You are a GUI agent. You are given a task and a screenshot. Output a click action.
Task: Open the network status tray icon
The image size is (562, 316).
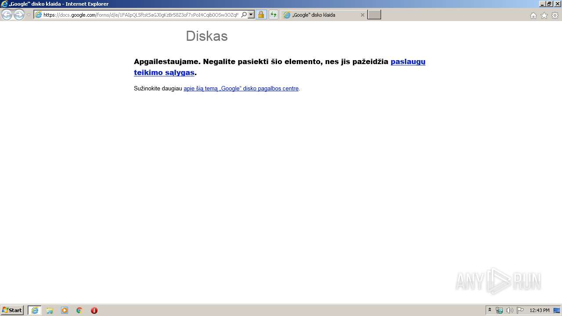(499, 310)
